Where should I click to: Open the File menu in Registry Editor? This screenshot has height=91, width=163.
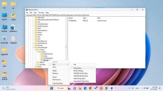pyautogui.click(x=27, y=13)
